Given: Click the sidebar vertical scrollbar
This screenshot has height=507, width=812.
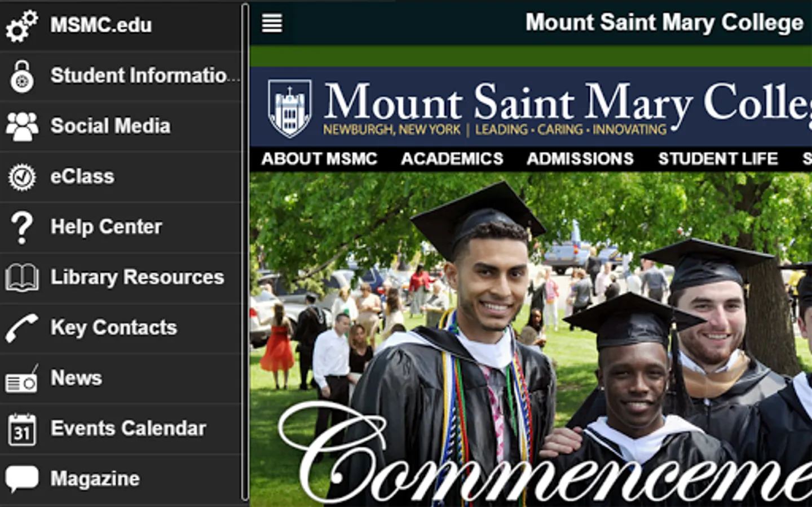Looking at the screenshot, I should click(245, 252).
